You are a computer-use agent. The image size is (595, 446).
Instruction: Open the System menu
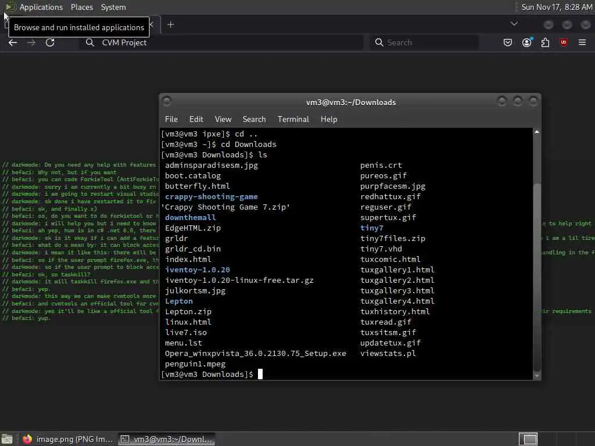(x=113, y=7)
